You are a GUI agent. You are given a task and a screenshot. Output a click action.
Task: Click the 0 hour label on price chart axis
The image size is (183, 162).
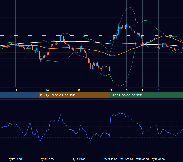click(126, 90)
